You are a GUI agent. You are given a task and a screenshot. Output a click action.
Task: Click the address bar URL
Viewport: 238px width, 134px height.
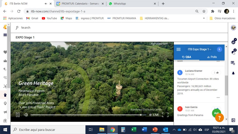(58, 11)
